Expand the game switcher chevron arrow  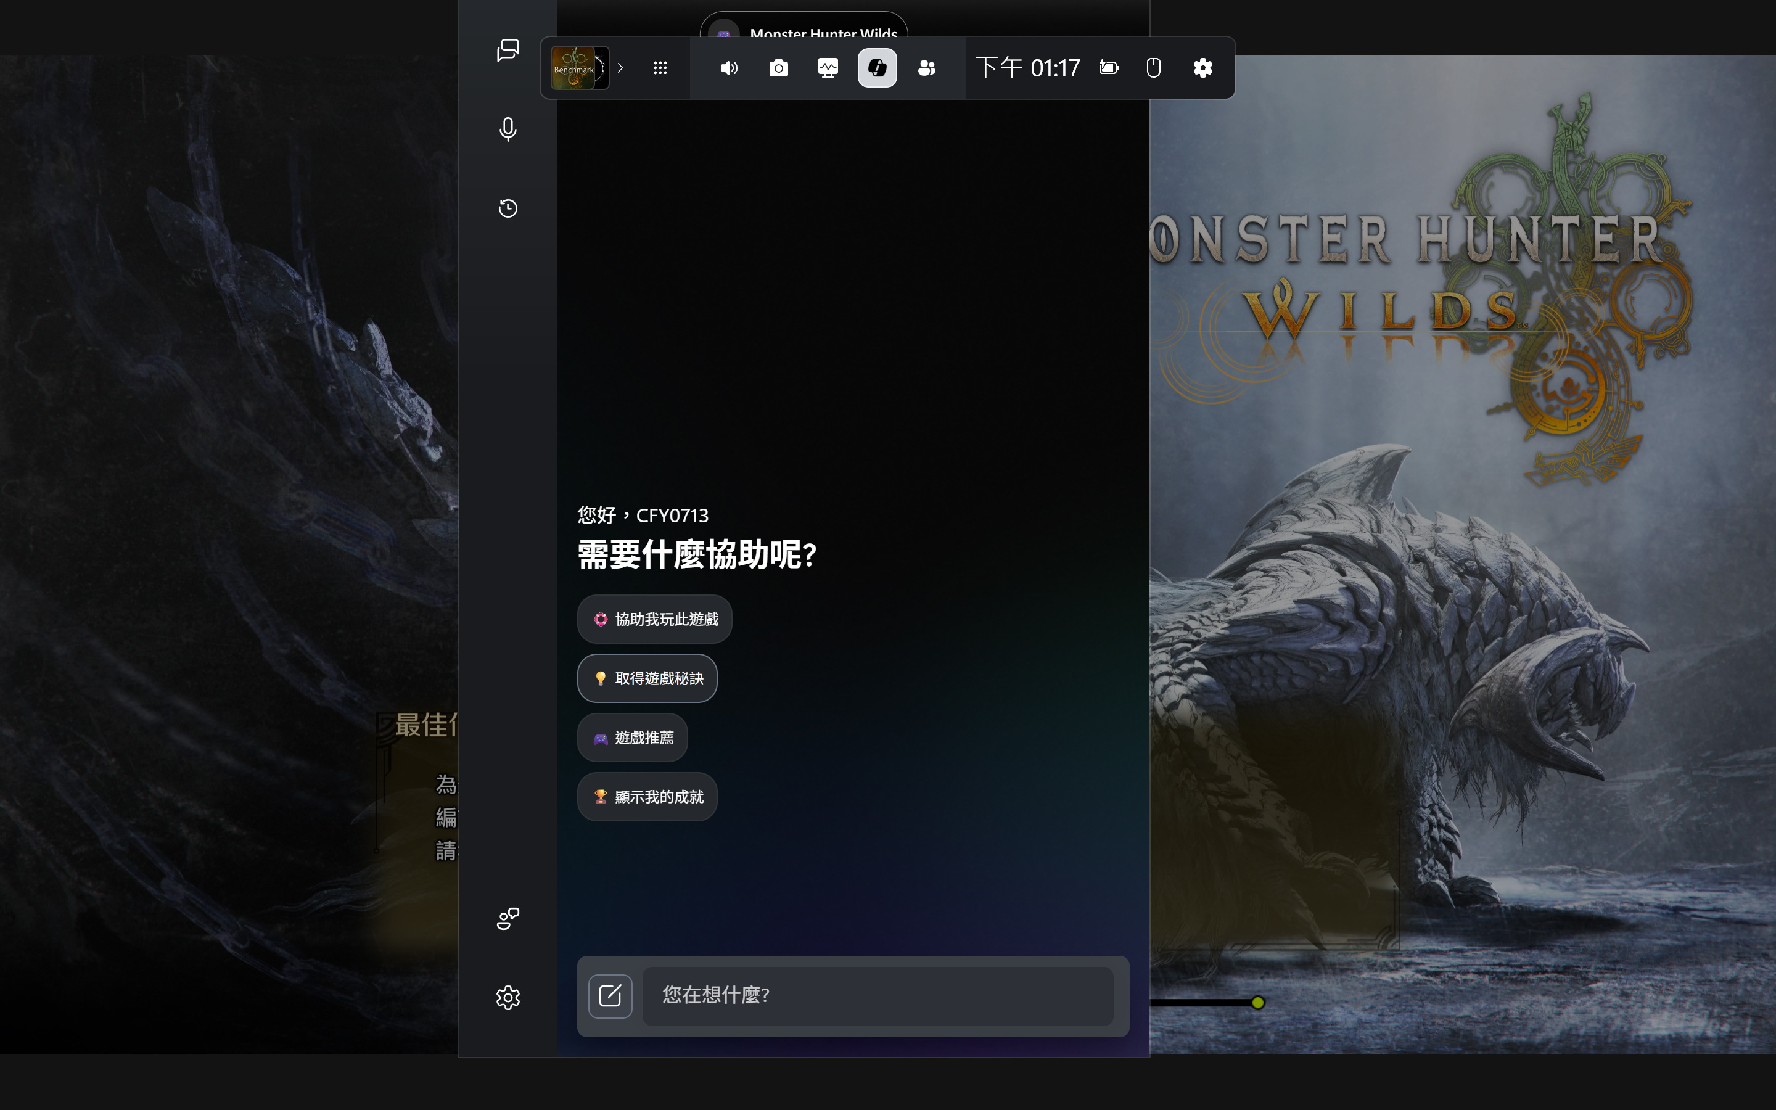pos(620,68)
